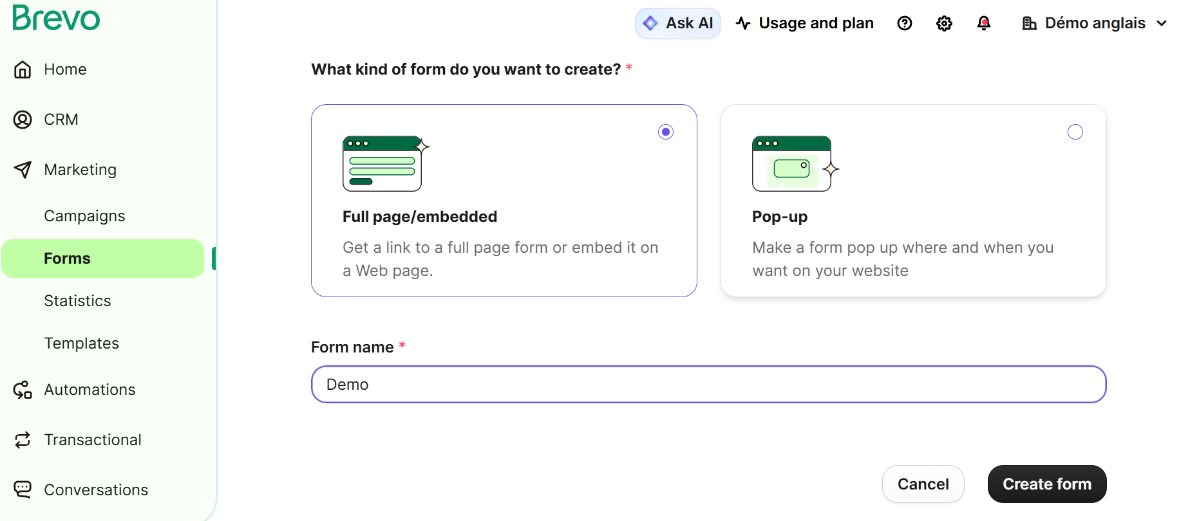
Task: Click the Cancel button
Action: pos(923,484)
